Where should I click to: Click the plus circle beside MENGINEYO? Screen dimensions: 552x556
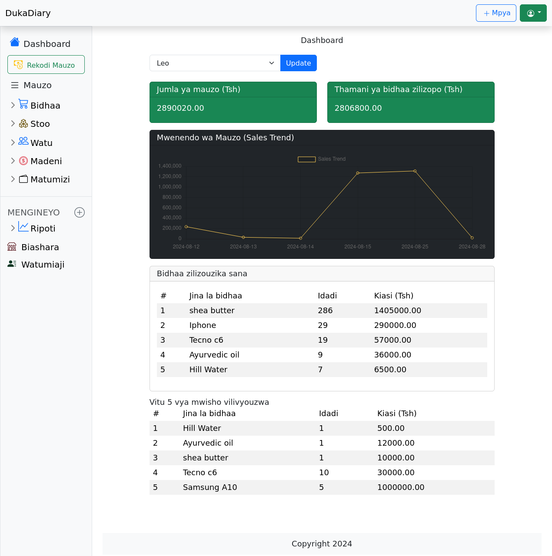click(x=80, y=212)
